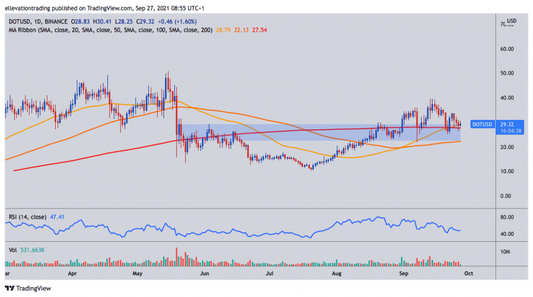Click the Sep label on time axis
The height and width of the screenshot is (297, 533).
pyautogui.click(x=403, y=273)
